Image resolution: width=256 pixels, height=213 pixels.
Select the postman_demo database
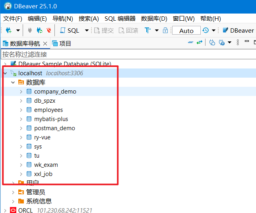tap(54, 128)
